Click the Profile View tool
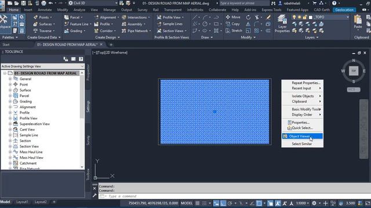 [170, 17]
